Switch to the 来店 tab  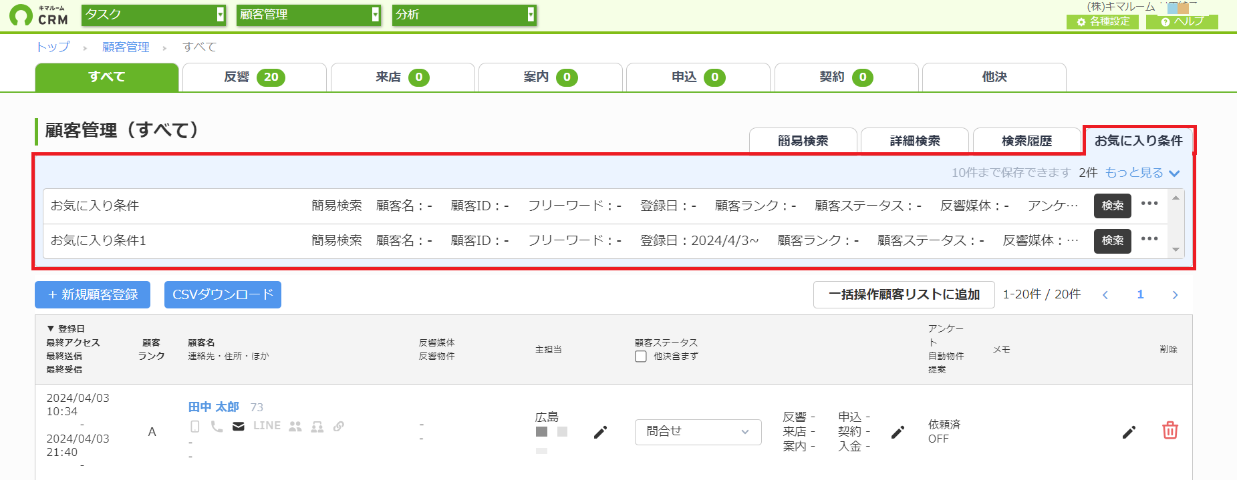pyautogui.click(x=402, y=77)
